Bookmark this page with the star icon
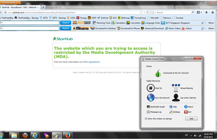 tap(141, 12)
